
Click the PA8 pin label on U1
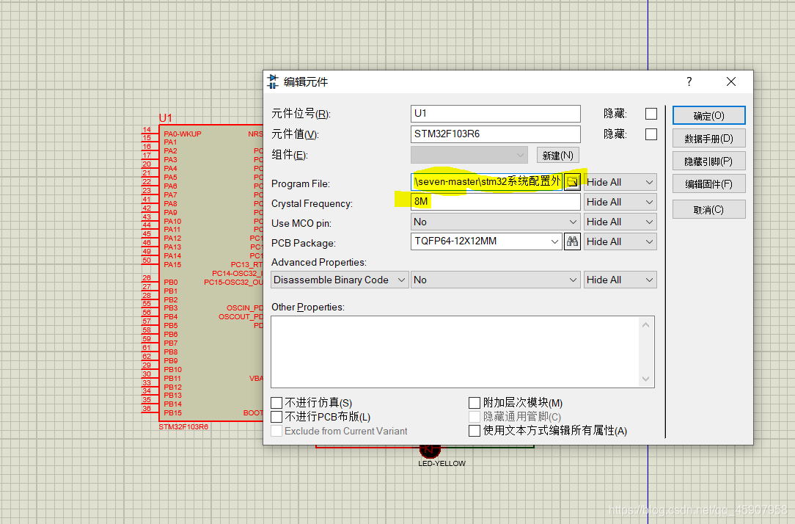point(170,204)
